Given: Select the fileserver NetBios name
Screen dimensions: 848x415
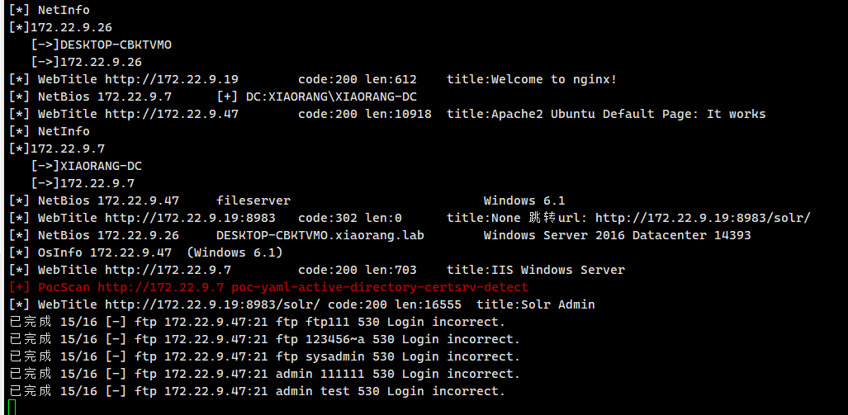Looking at the screenshot, I should click(x=253, y=200).
